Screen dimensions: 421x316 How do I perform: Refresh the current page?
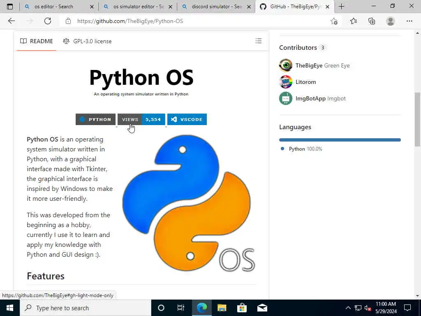(48, 21)
